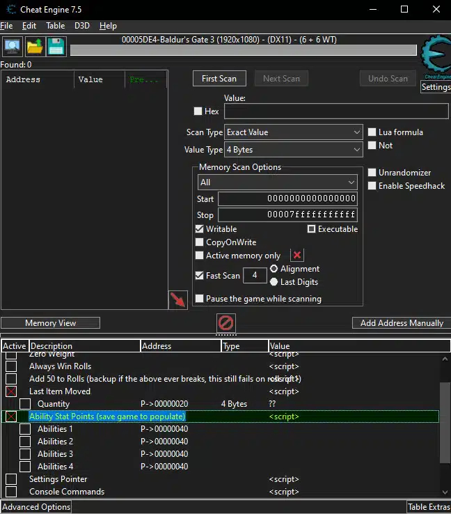Click the red X beside Active memory only
451x514 pixels.
297,256
